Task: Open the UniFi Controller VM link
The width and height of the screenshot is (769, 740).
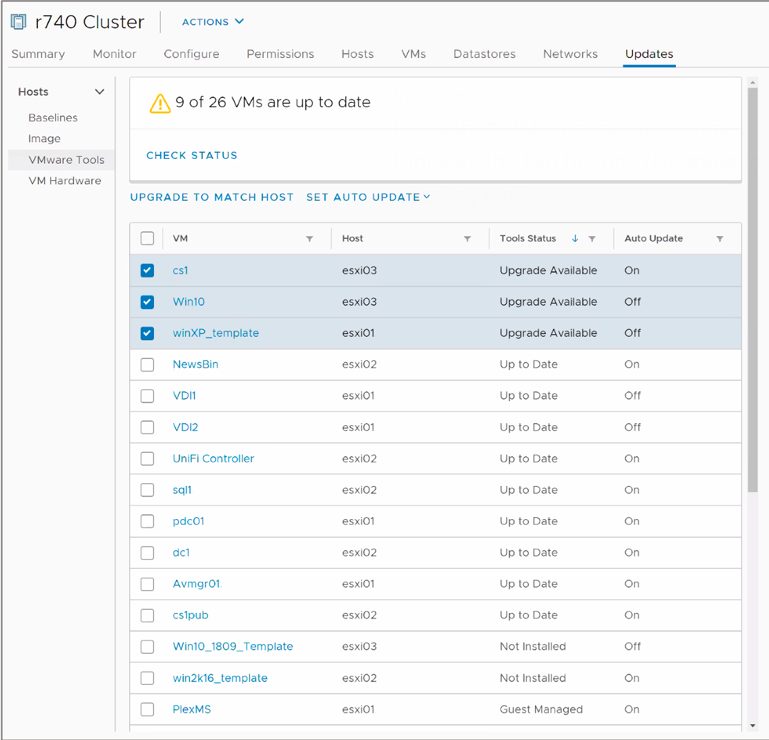Action: pyautogui.click(x=213, y=458)
